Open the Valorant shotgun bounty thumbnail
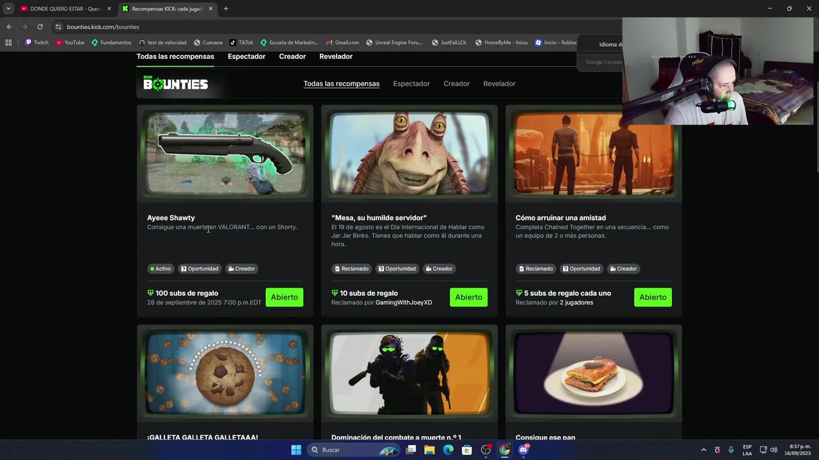Viewport: 819px width, 460px height. [x=225, y=153]
